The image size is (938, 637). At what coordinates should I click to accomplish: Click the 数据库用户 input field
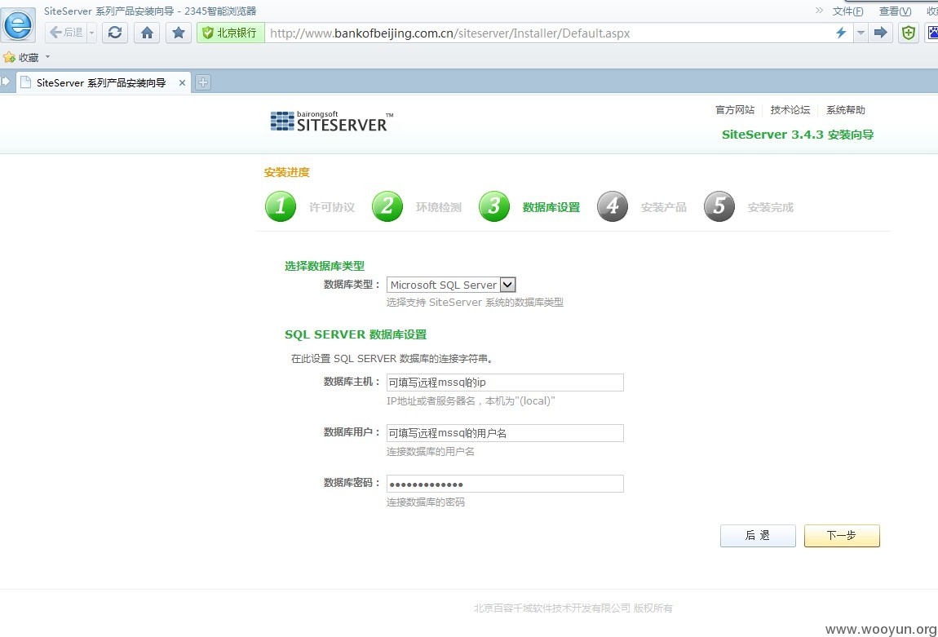505,433
